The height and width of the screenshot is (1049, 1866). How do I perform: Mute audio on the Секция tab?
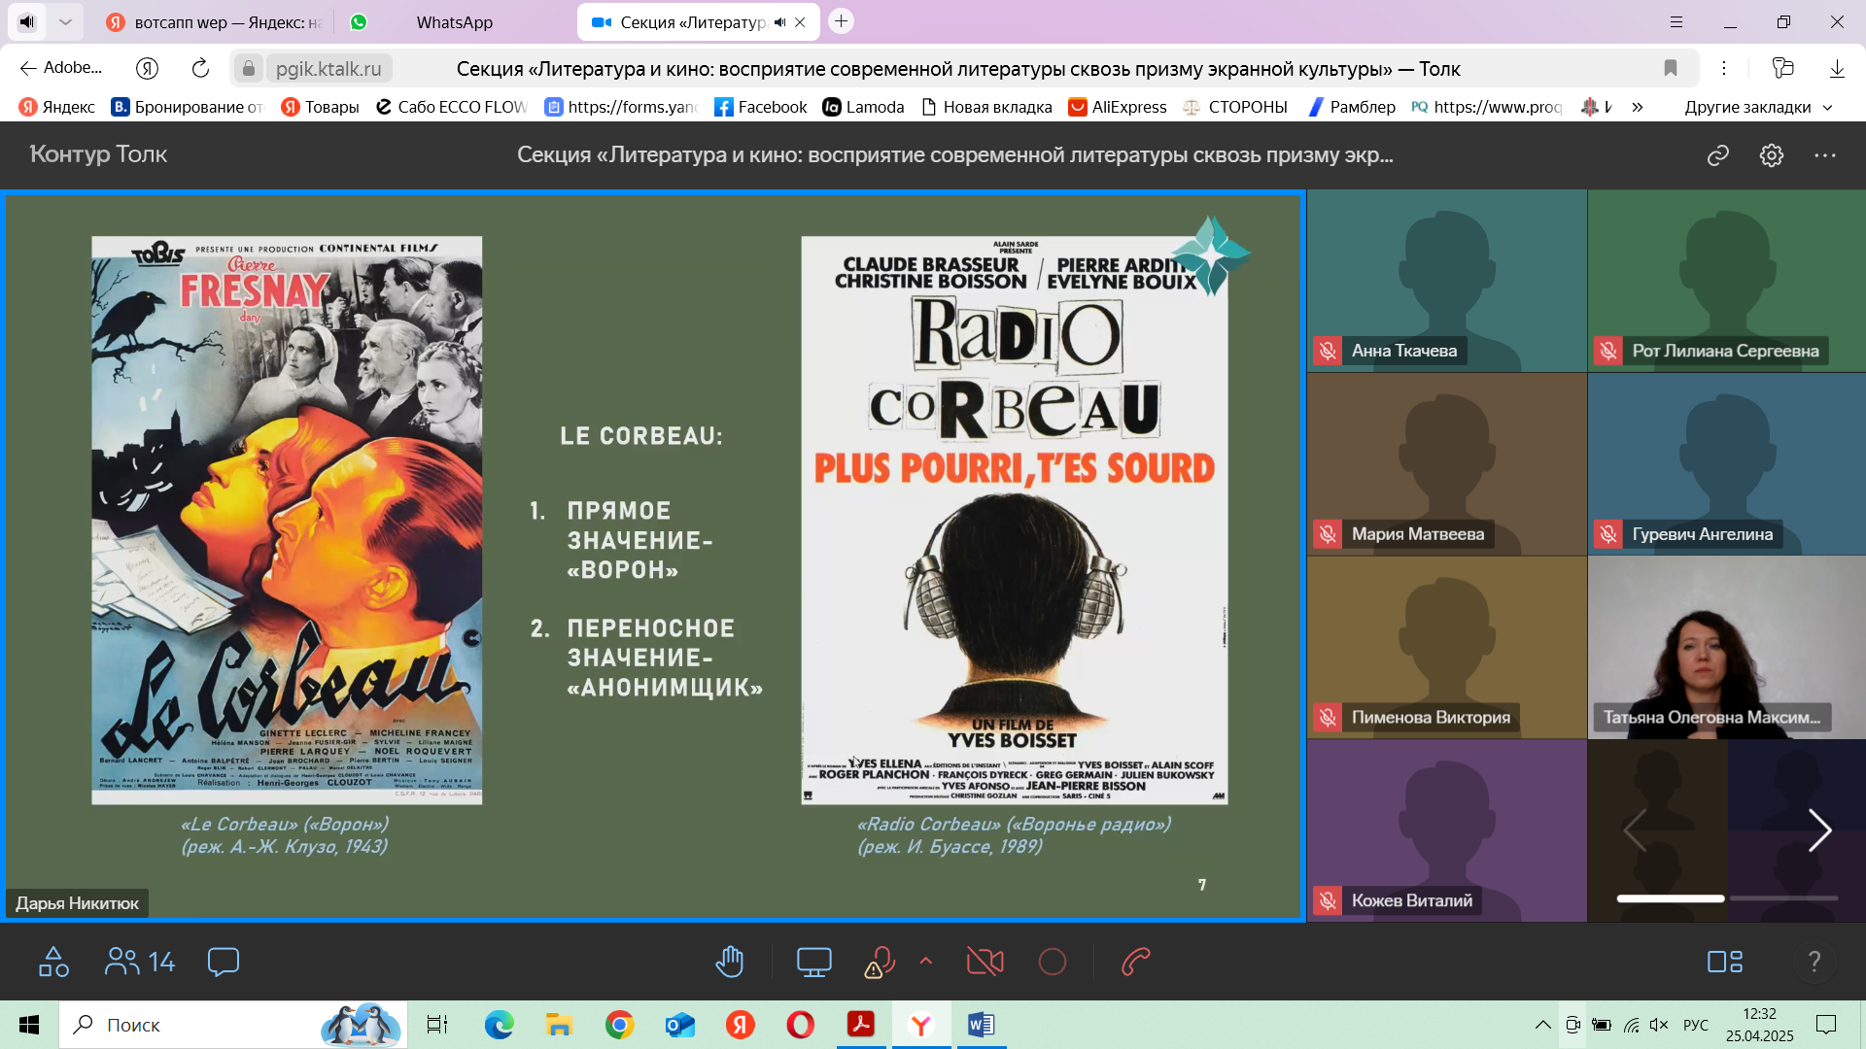tap(779, 22)
